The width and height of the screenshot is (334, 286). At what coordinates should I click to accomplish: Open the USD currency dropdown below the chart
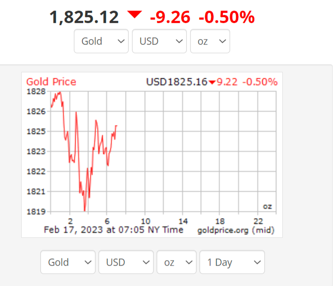pos(126,262)
